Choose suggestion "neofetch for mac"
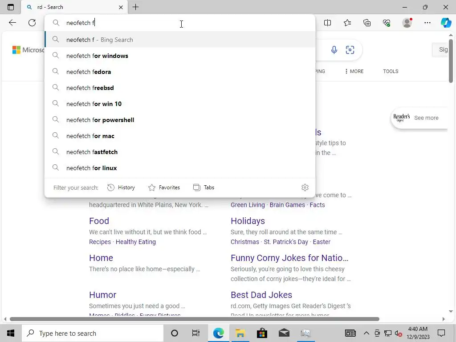The width and height of the screenshot is (456, 342). pos(180,135)
